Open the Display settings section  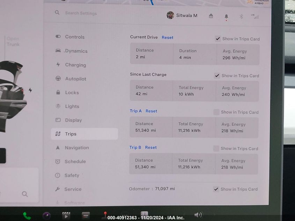click(73, 120)
